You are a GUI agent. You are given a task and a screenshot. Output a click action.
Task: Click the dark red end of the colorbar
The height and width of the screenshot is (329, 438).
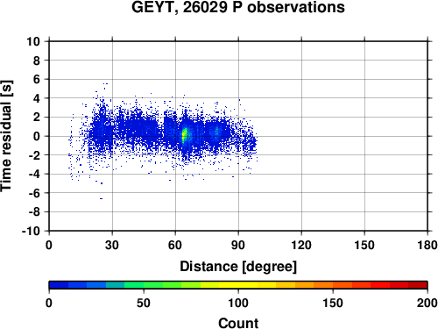418,285
